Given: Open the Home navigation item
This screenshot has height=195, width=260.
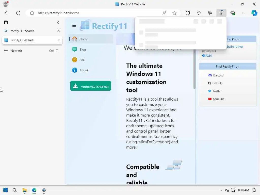Looking at the screenshot, I should [91, 39].
